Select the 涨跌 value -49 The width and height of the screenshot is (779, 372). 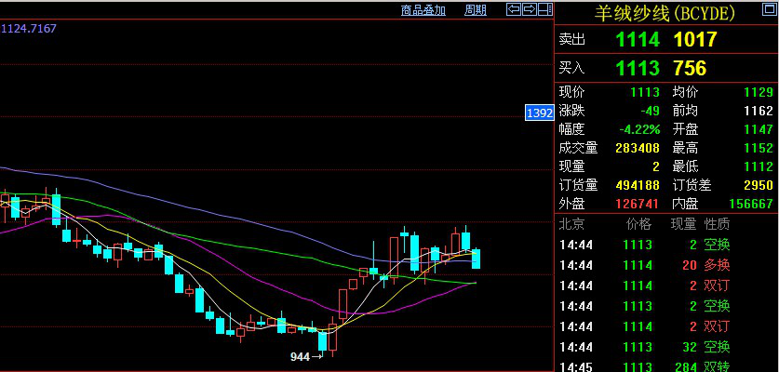click(x=650, y=111)
